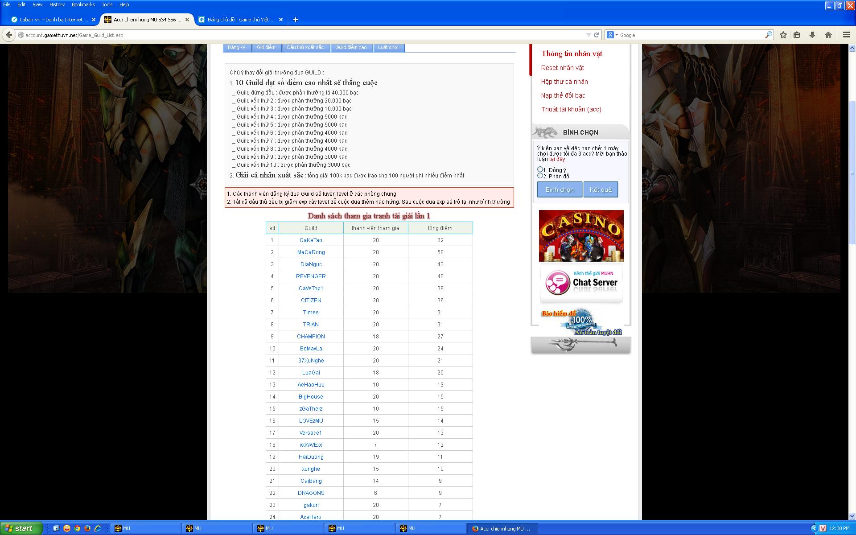Click the address bar URL field

[x=303, y=35]
